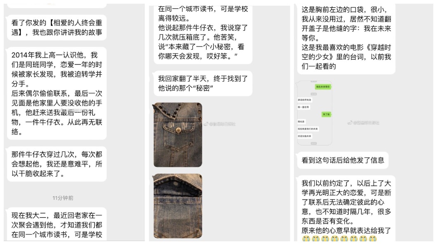Viewport: 437px width, 245px height.
Task: Select the message starting with "现在我大二"
Action: pos(57,224)
